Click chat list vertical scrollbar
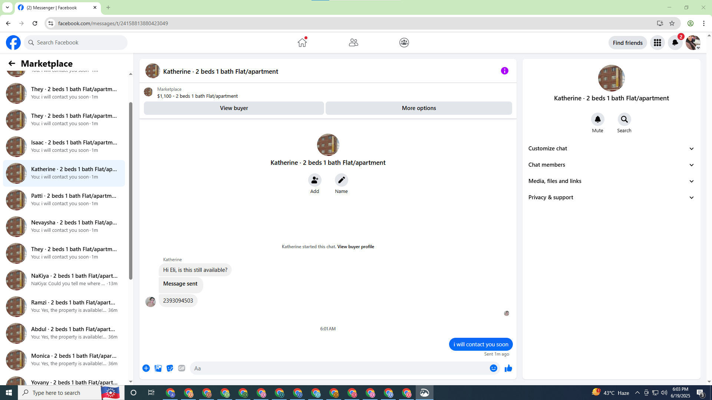 [x=131, y=191]
